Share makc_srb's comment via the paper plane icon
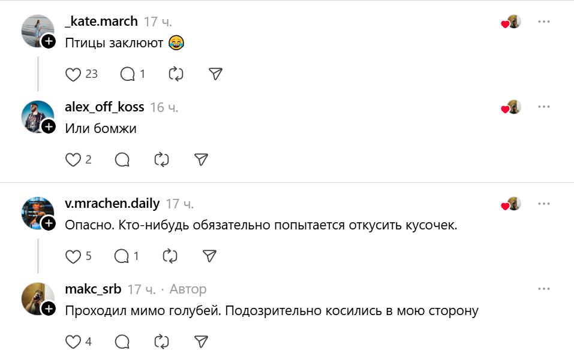 tap(201, 342)
